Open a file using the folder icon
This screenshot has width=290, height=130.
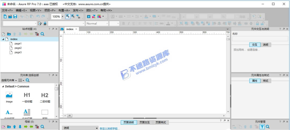tap(10, 17)
